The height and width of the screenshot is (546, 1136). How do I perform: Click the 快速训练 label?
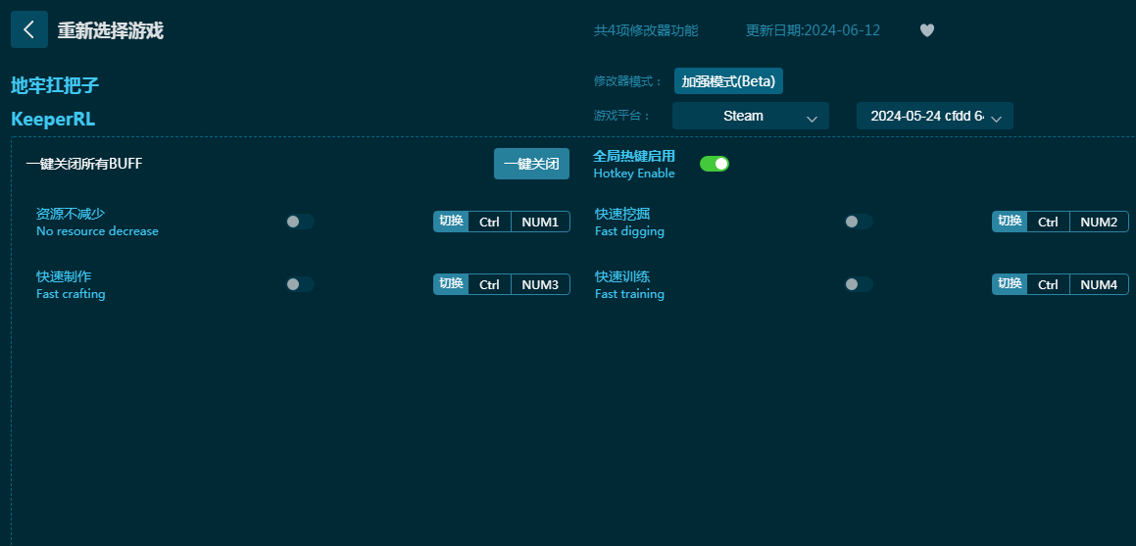(x=622, y=276)
